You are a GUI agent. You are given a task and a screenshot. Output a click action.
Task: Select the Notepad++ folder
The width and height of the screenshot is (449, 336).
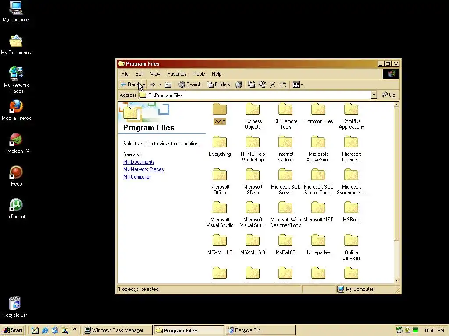[x=318, y=245]
